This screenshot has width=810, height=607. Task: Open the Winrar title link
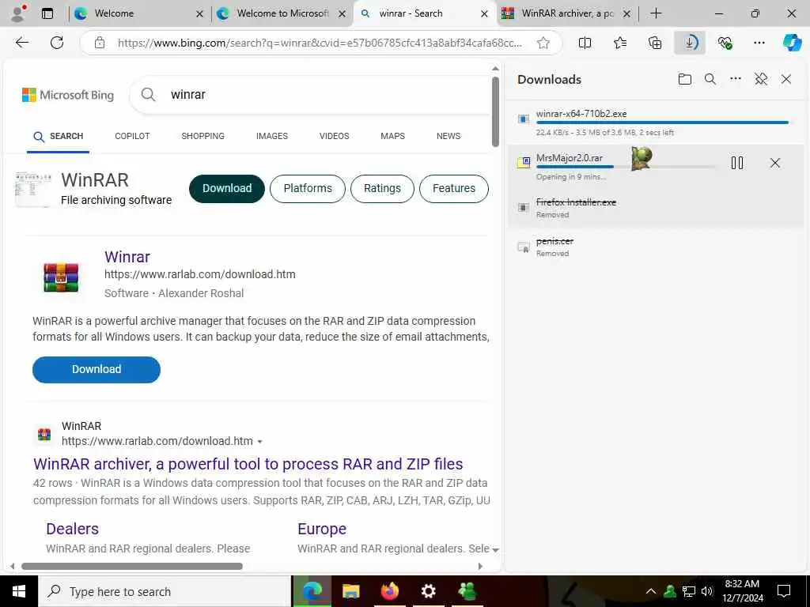tap(127, 257)
